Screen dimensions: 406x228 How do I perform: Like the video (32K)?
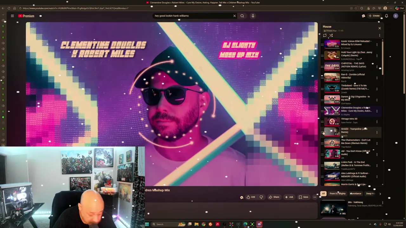click(x=251, y=197)
